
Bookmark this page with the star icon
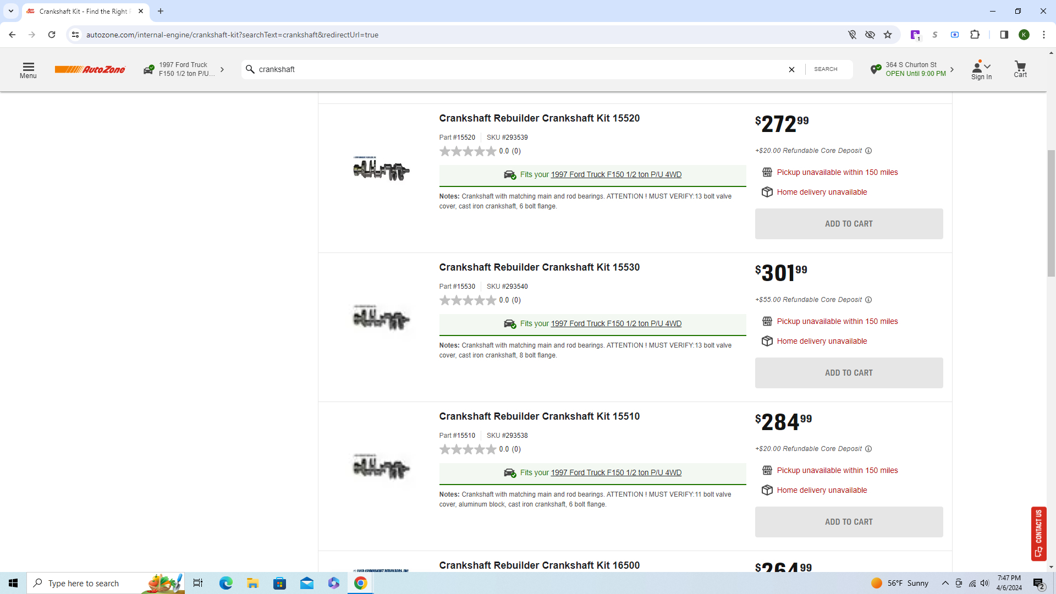tap(888, 35)
